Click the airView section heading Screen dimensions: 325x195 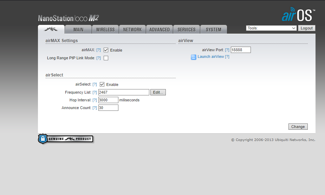(x=186, y=41)
